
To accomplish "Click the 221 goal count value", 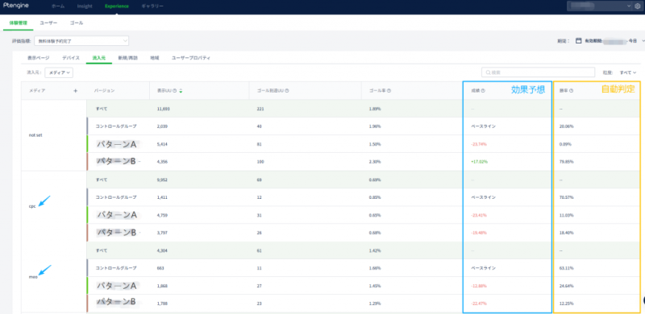I will 260,109.
